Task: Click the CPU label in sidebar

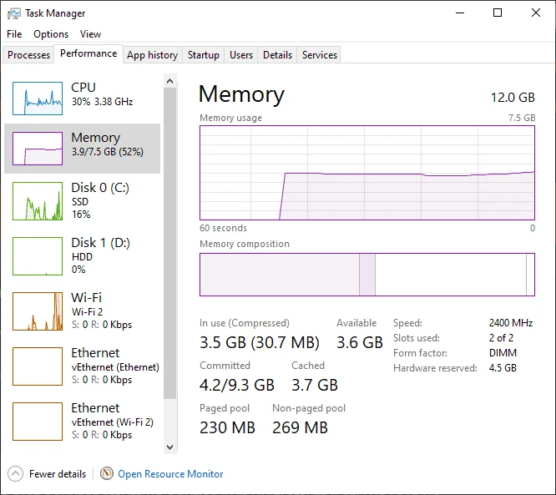Action: pos(83,87)
